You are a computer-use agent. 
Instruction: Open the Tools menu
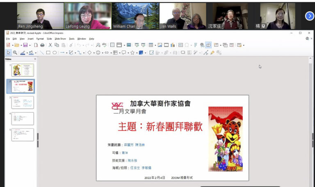point(72,39)
